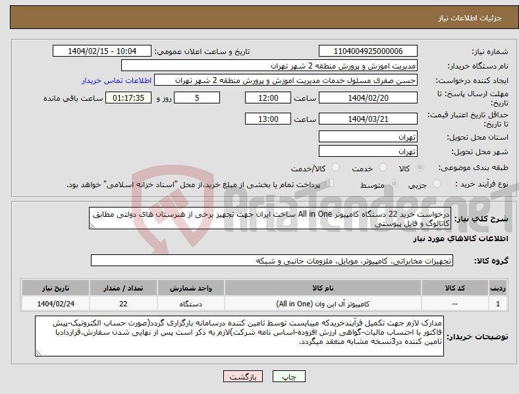Select the جزیی purchase type radio
This screenshot has width=519, height=394.
[437, 184]
